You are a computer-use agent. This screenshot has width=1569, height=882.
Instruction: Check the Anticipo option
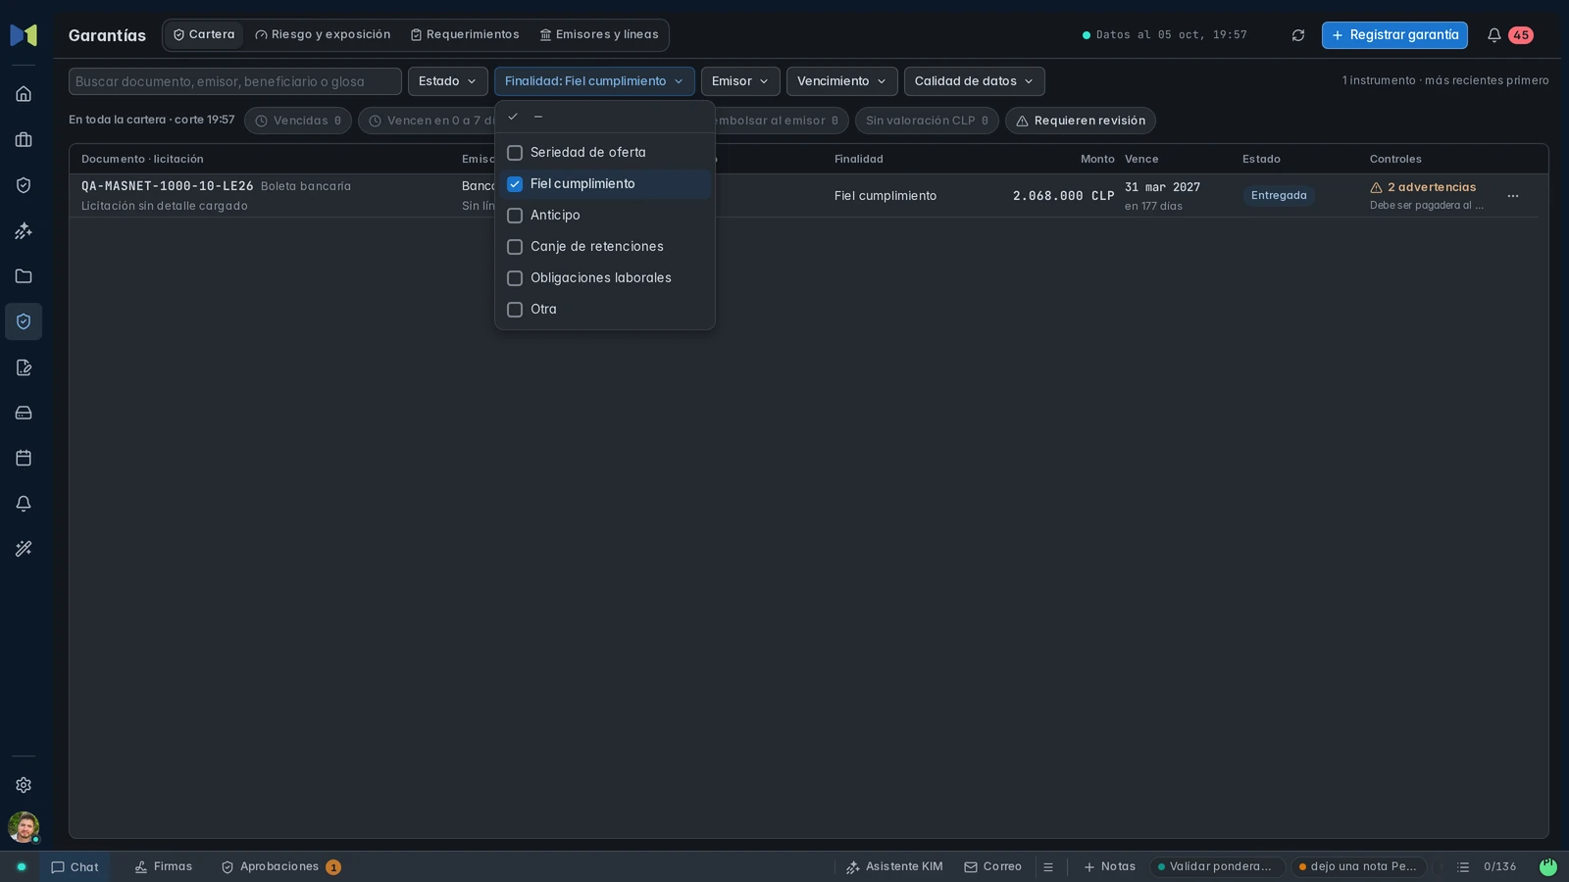tap(605, 216)
